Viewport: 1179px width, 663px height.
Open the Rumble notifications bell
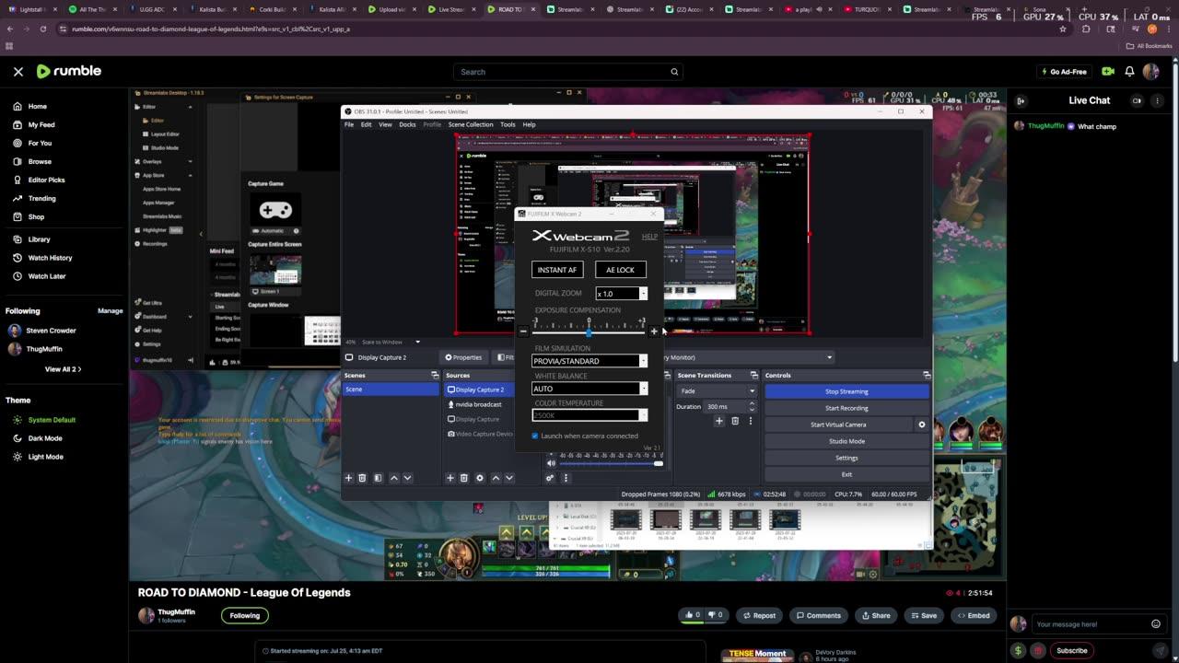[1129, 71]
